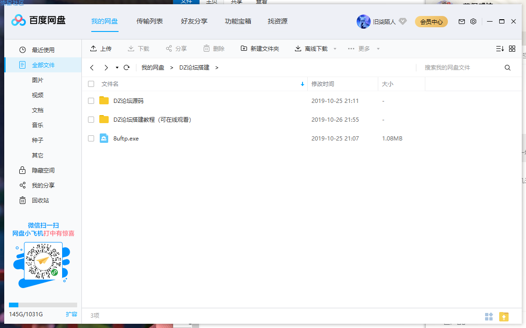This screenshot has width=526, height=328.
Task: Click the 大小 column header
Action: click(x=388, y=84)
